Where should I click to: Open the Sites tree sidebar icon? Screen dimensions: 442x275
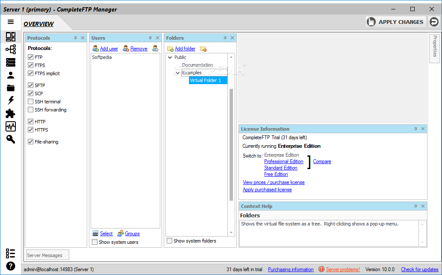tap(11, 50)
